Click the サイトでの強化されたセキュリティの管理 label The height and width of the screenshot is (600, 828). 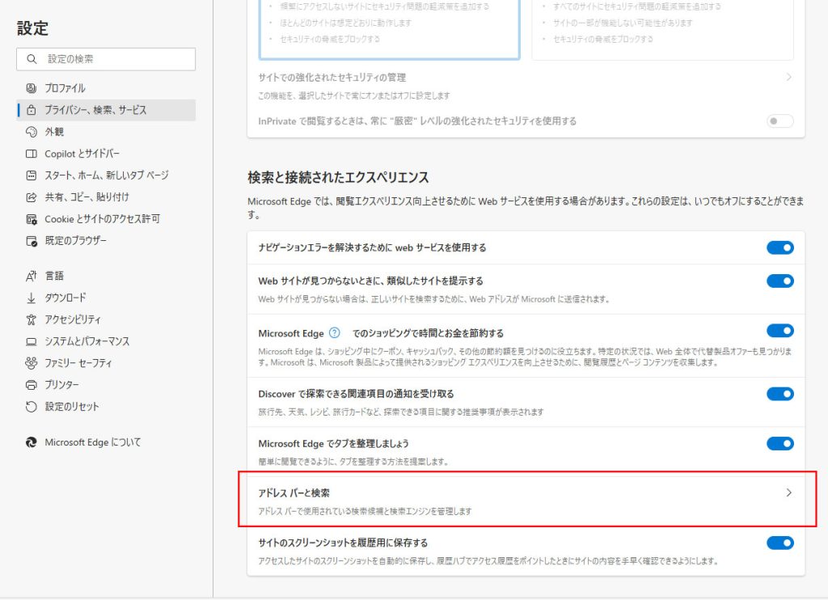(x=332, y=77)
